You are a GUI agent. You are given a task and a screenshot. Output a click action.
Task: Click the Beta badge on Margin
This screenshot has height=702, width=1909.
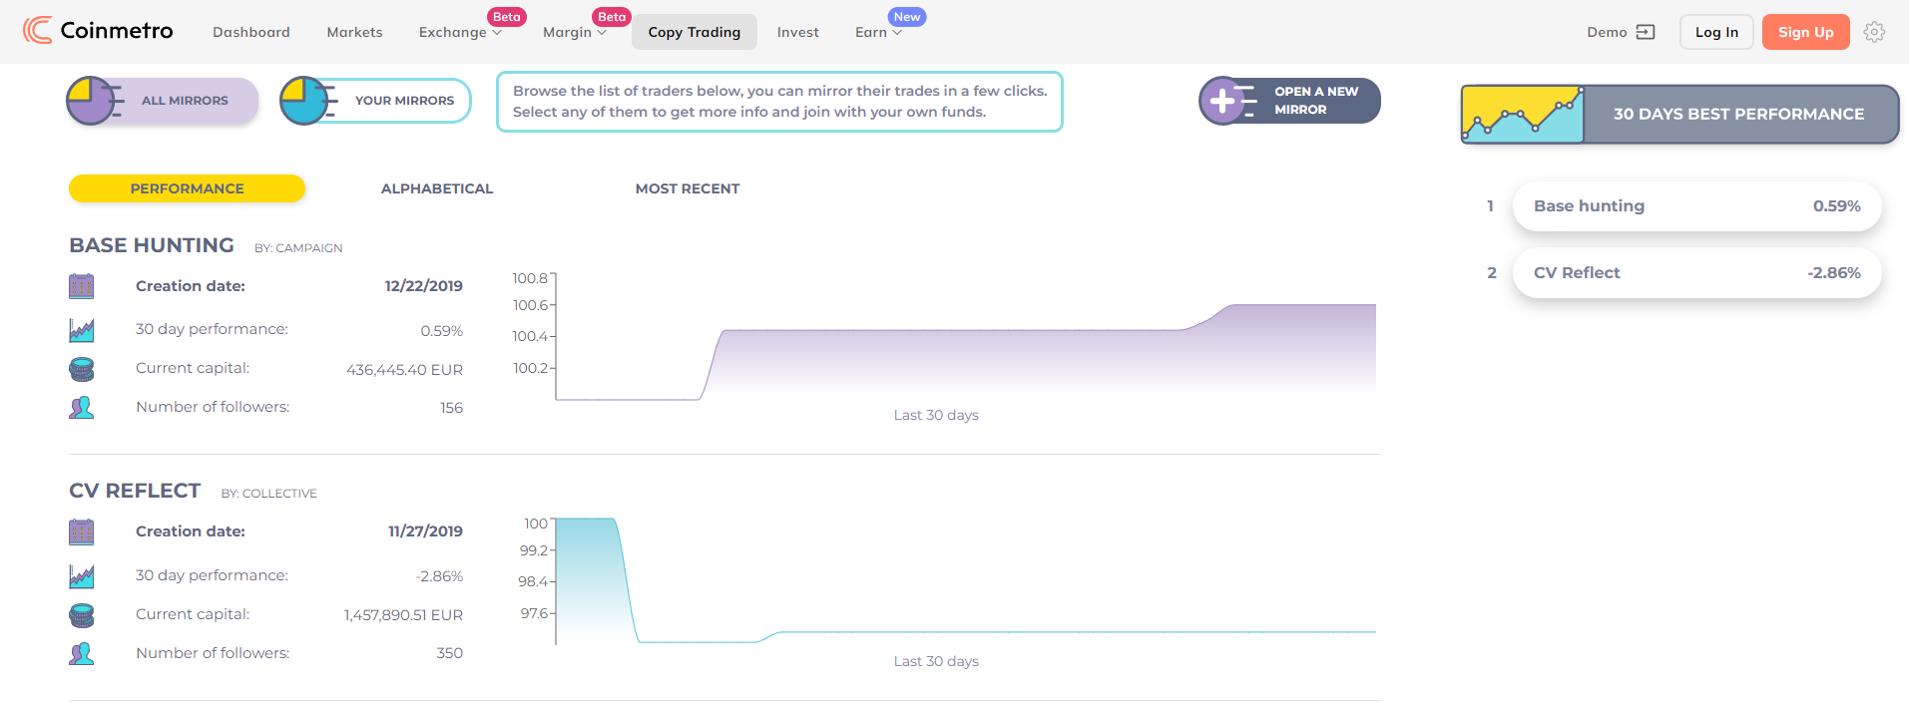click(612, 17)
